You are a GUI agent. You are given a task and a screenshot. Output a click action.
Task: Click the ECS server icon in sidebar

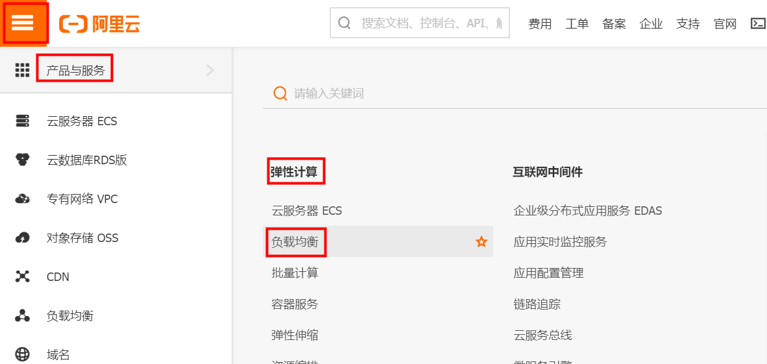tap(23, 121)
